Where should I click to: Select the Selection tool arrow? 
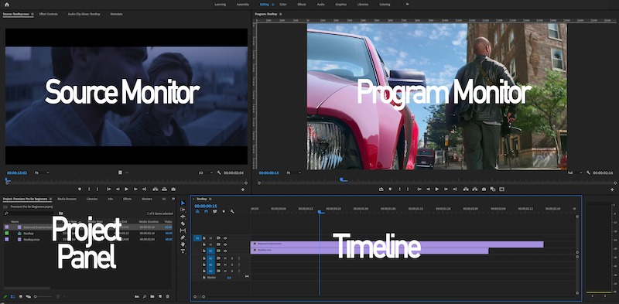point(183,203)
